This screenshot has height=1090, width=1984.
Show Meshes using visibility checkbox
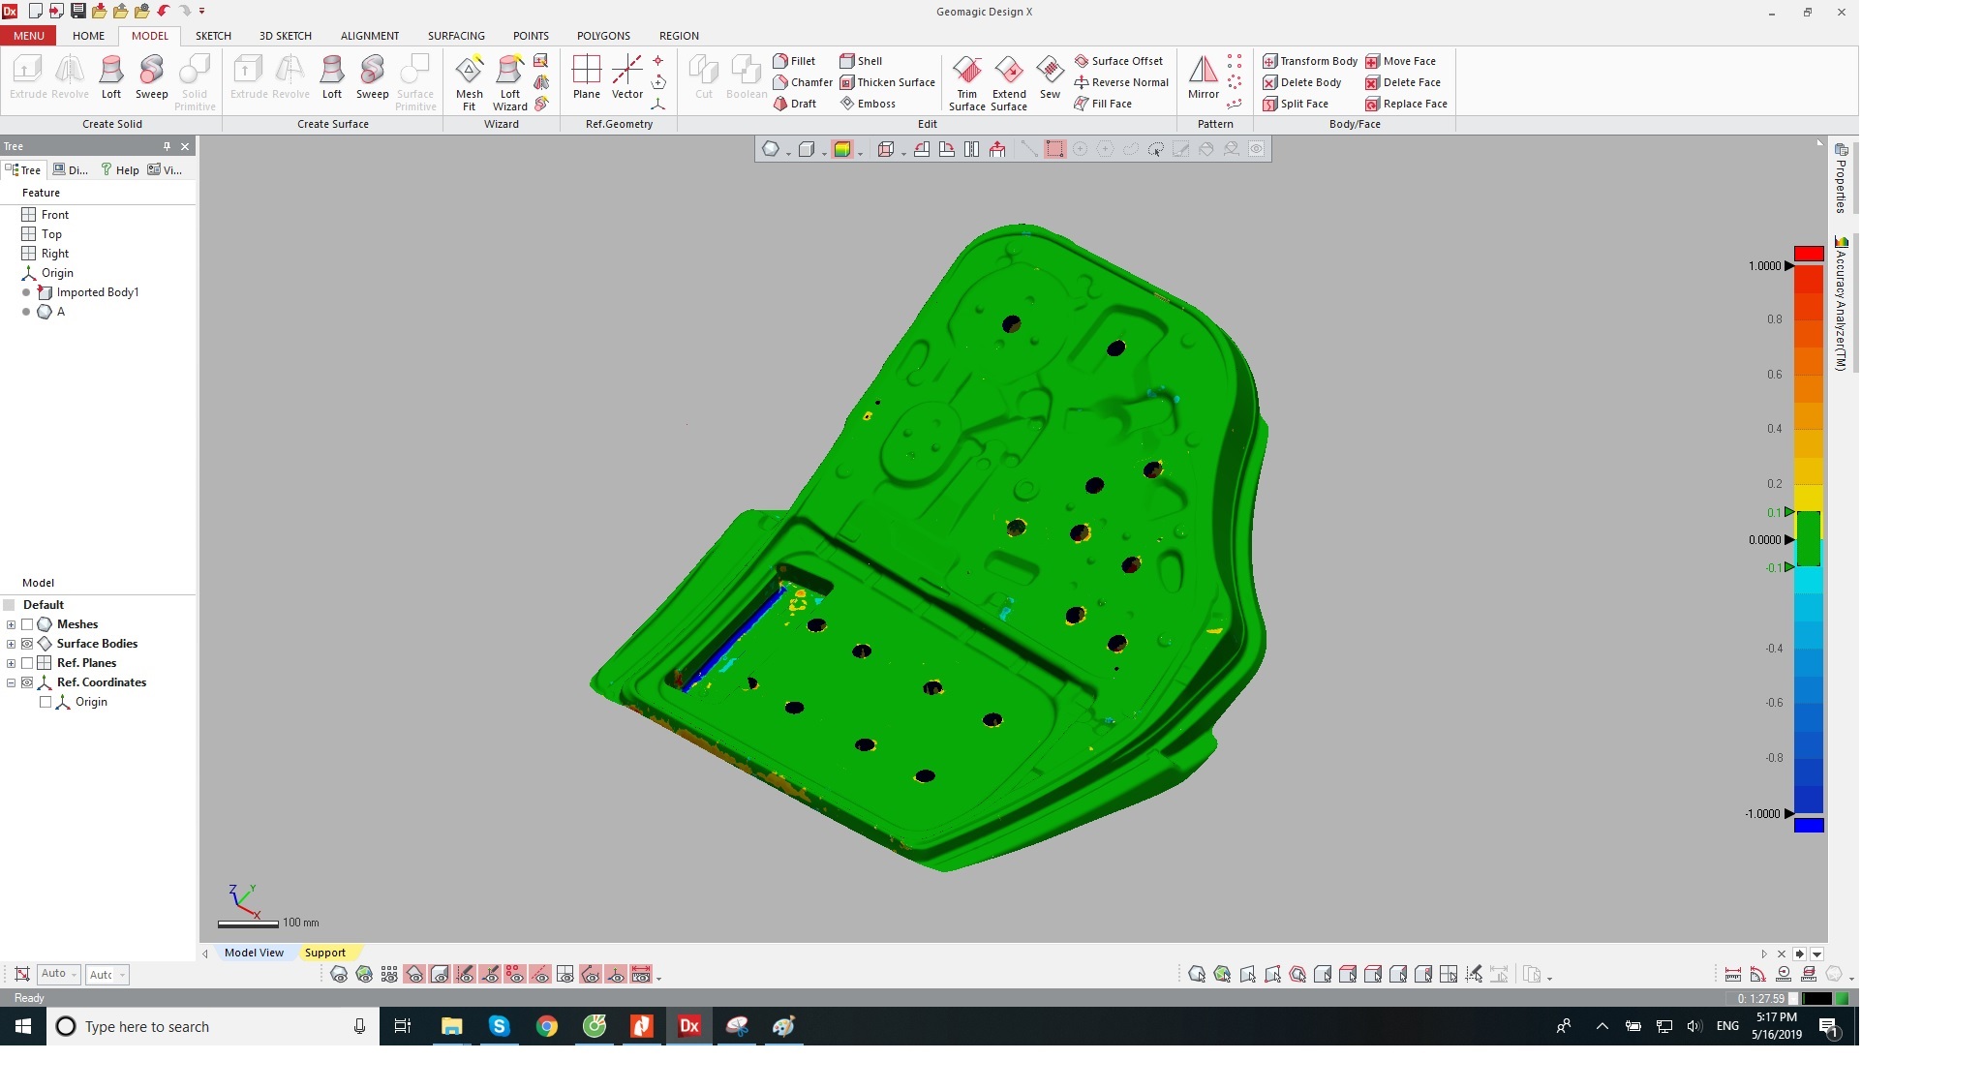pos(27,624)
